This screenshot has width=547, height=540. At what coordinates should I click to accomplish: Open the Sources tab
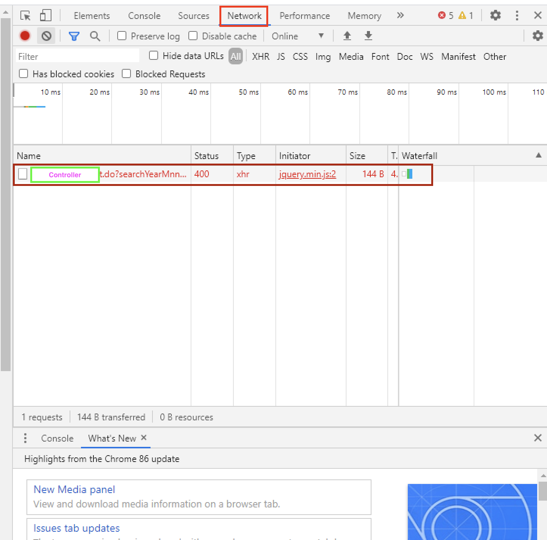point(194,16)
